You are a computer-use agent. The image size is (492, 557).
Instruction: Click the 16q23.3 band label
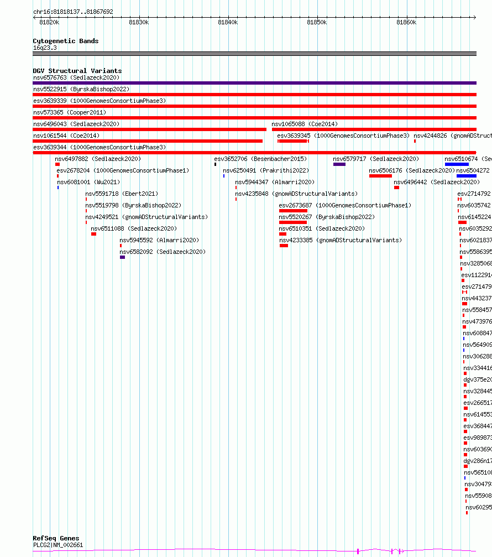[45, 48]
